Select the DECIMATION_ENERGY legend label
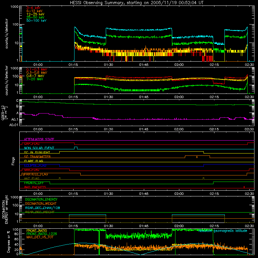The image size is (258, 258). coord(41,199)
